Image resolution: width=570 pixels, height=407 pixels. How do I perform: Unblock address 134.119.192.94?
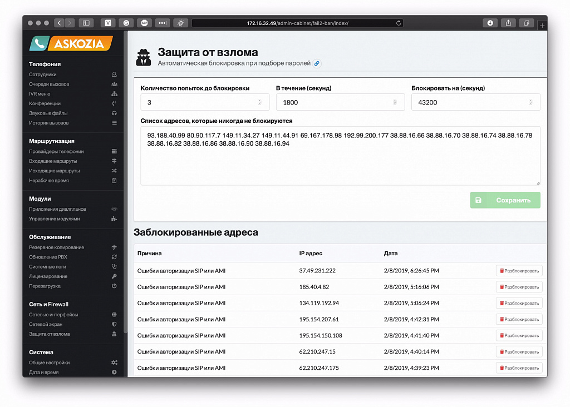point(519,303)
